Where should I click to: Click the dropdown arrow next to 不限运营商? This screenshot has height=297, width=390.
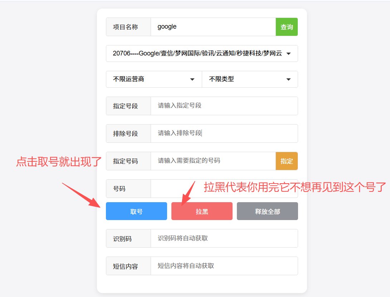(192, 79)
